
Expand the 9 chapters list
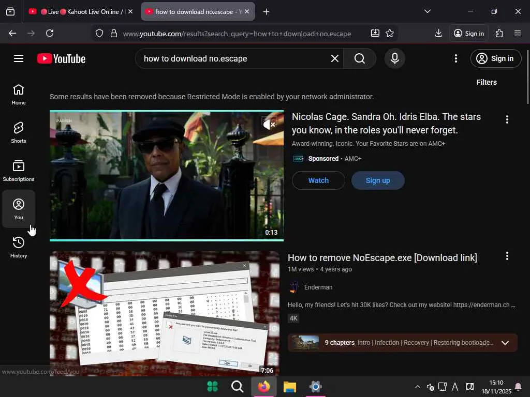click(x=505, y=343)
